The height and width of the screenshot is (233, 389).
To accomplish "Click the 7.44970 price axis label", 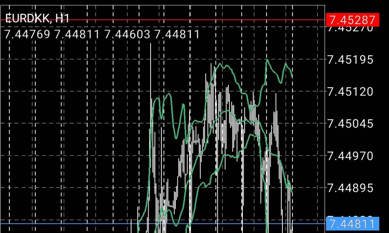I will coord(350,156).
